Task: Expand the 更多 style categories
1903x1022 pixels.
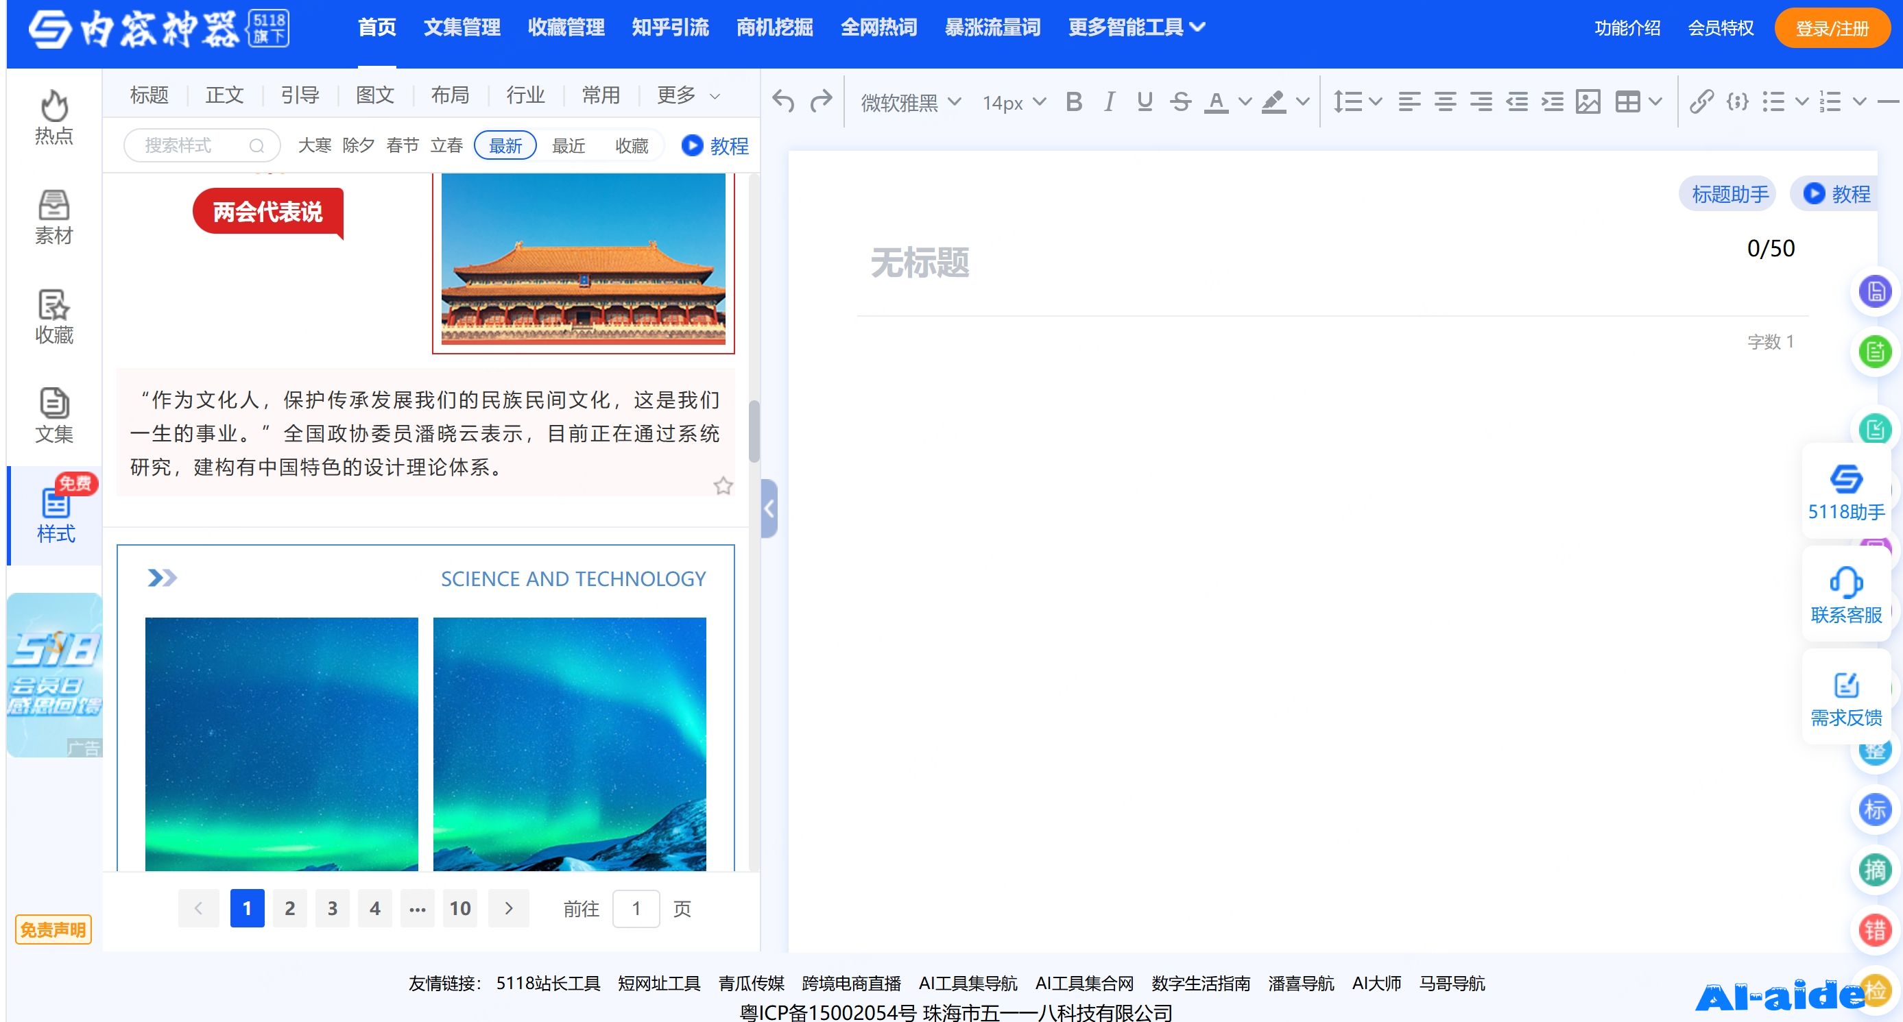Action: [687, 95]
